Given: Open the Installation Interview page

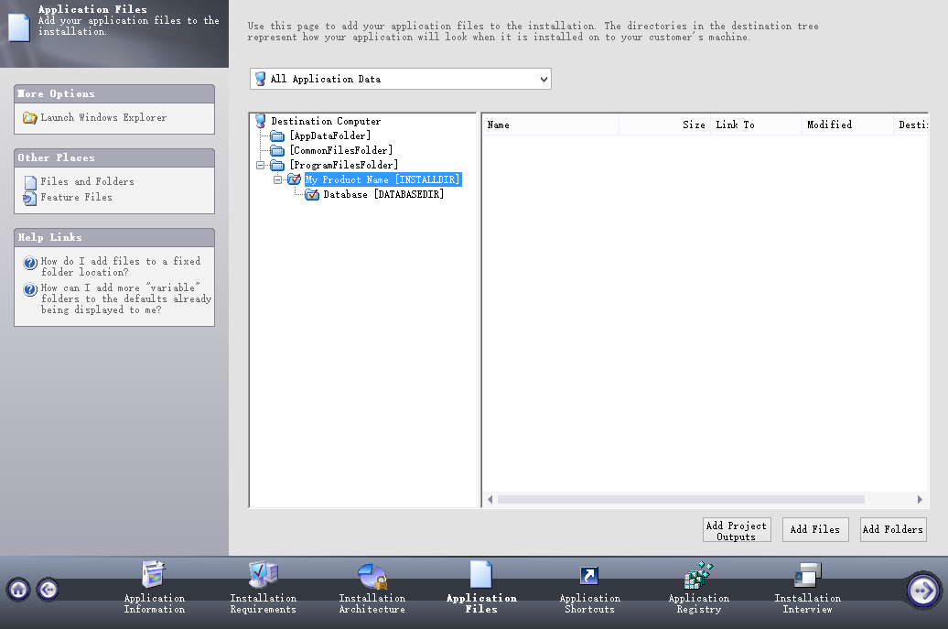Looking at the screenshot, I should 807,590.
